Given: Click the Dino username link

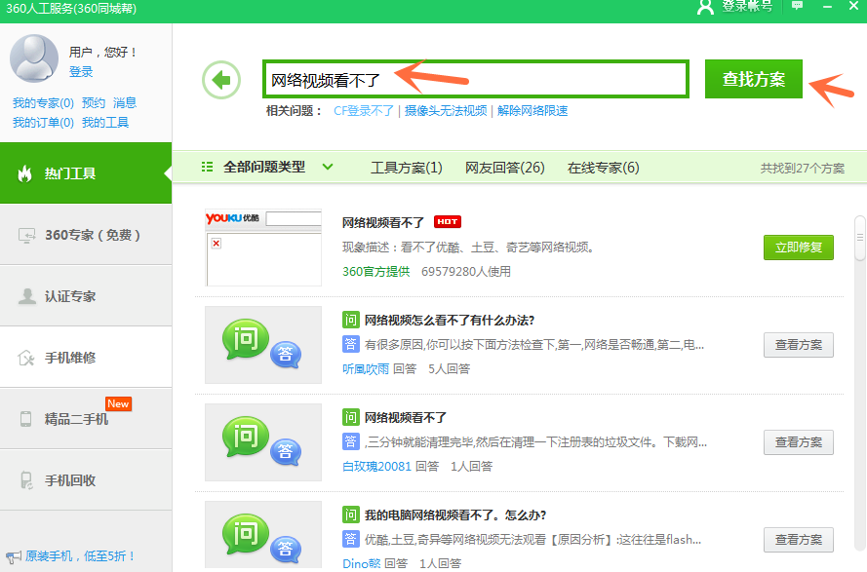Looking at the screenshot, I should 361,563.
